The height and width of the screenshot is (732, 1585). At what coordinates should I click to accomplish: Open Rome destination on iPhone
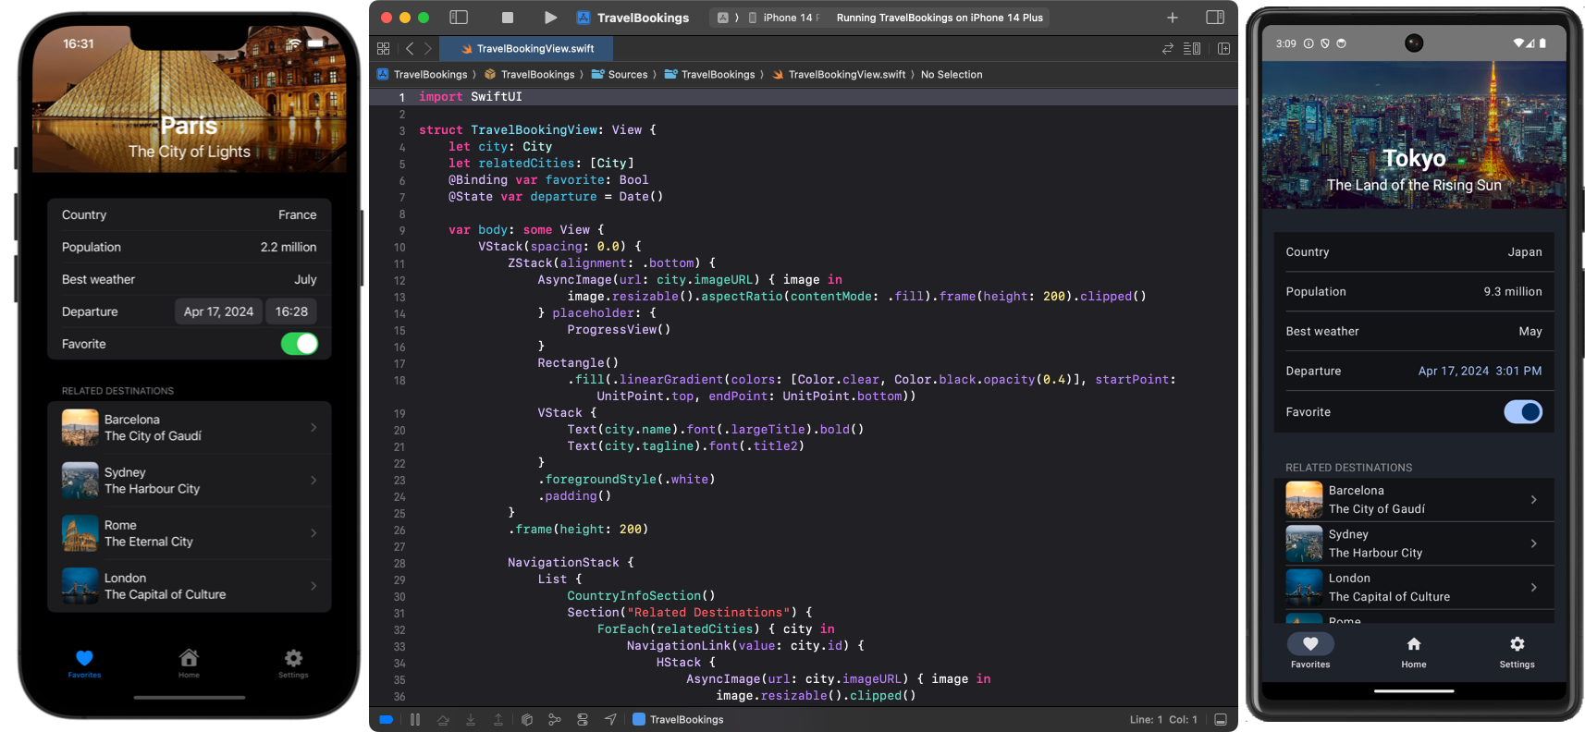click(190, 533)
